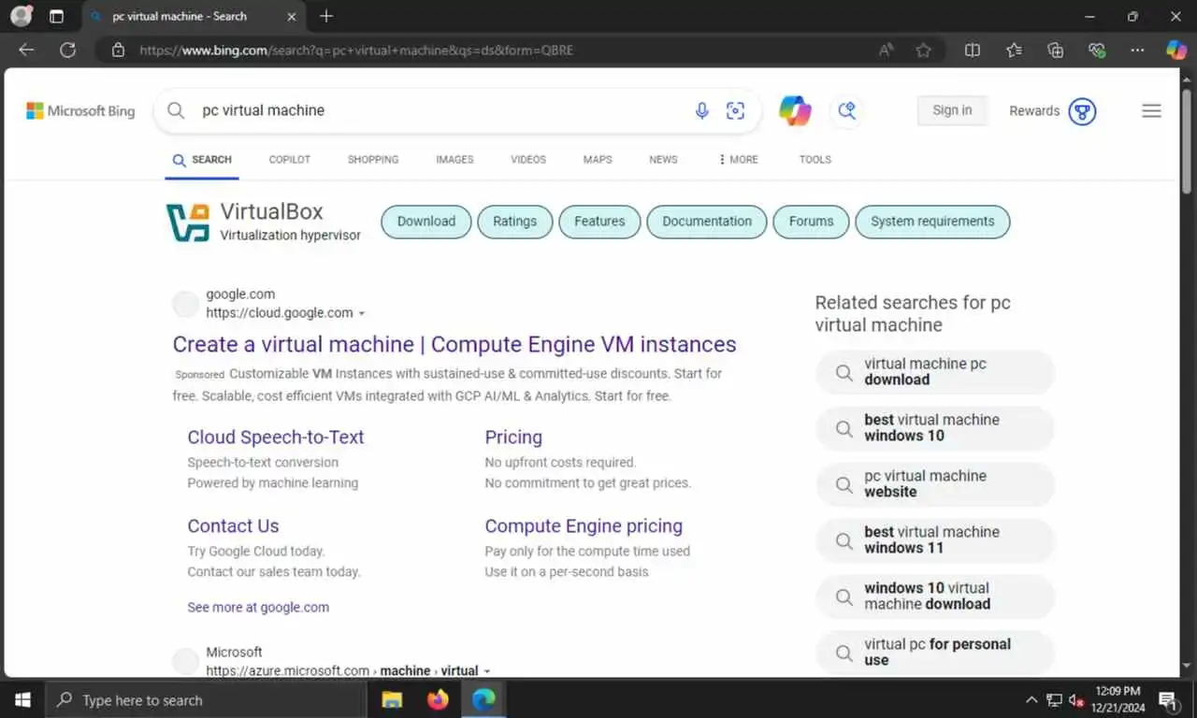1197x718 pixels.
Task: Select related search virtual machine pc download
Action: pos(935,372)
